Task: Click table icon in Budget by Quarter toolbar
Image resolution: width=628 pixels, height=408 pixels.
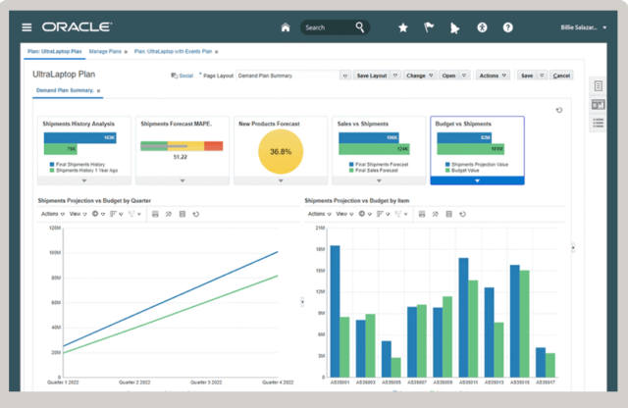Action: click(x=183, y=214)
